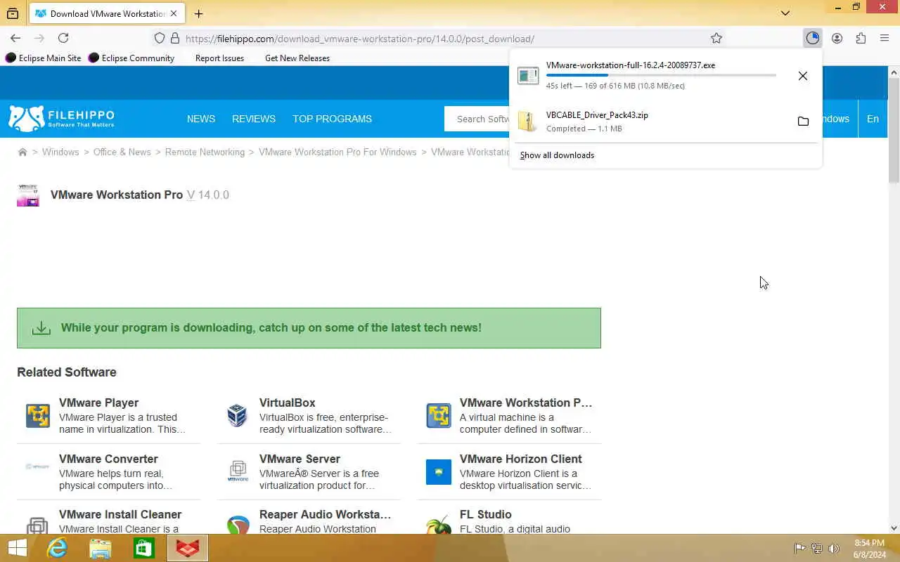Click VMware-workstation-full exe file icon
This screenshot has width=900, height=562.
click(x=528, y=75)
